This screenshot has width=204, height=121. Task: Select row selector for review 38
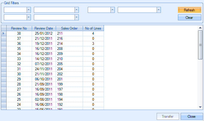point(4,33)
